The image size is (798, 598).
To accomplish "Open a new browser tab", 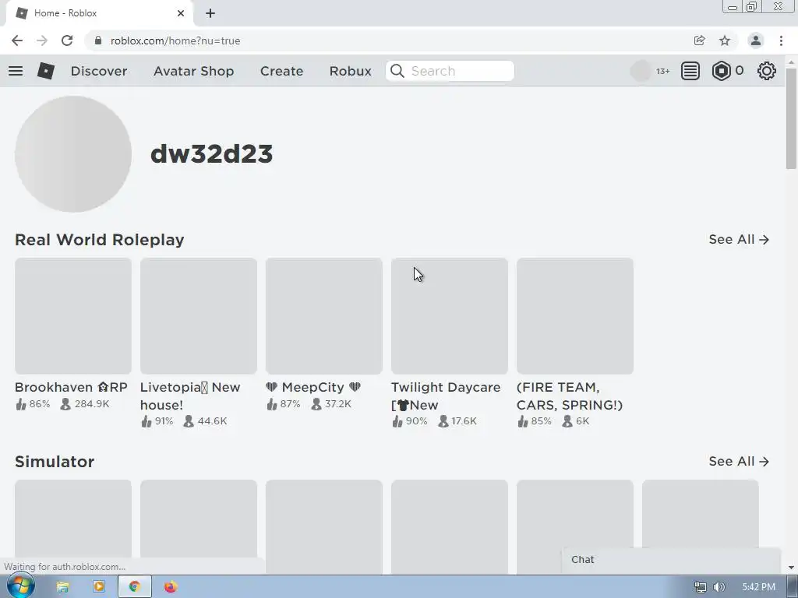I will [x=210, y=13].
